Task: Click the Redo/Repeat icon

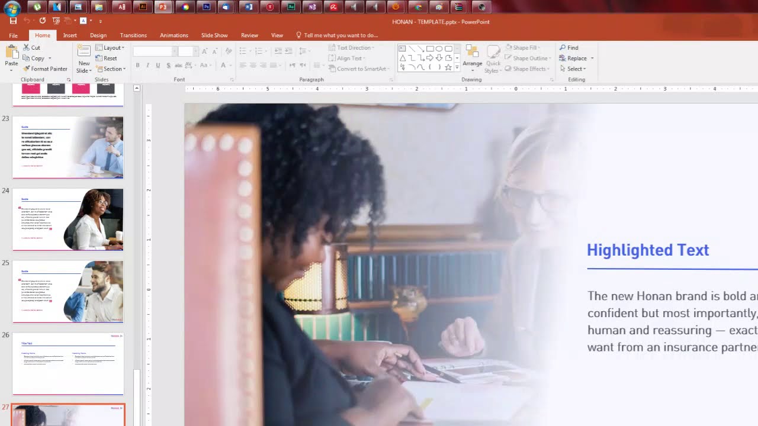Action: (43, 21)
